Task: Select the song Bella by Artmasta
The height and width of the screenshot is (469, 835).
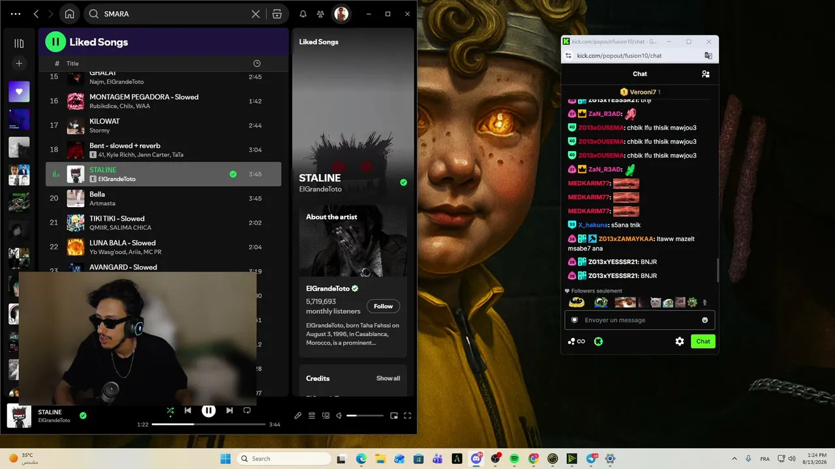Action: 163,199
